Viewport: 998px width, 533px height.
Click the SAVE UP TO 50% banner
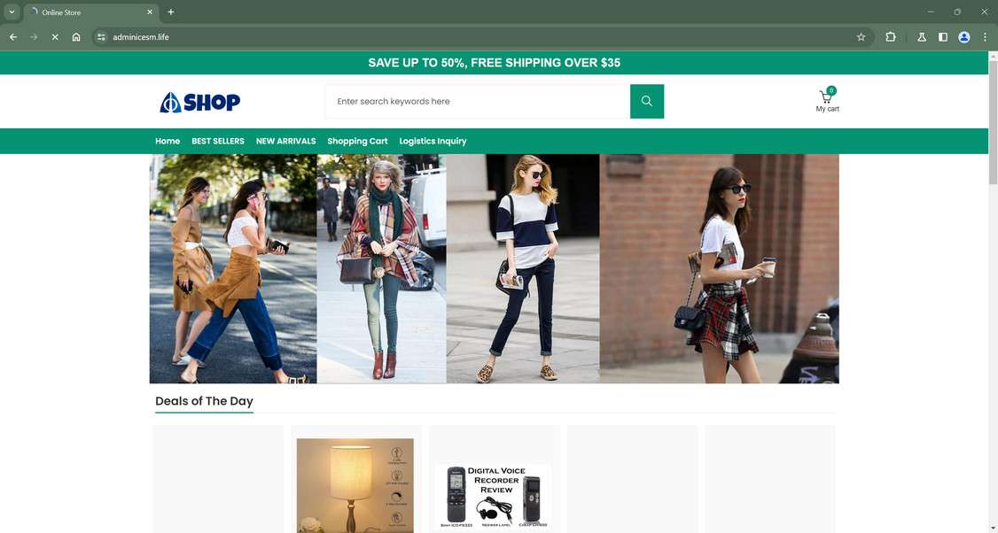(x=494, y=63)
